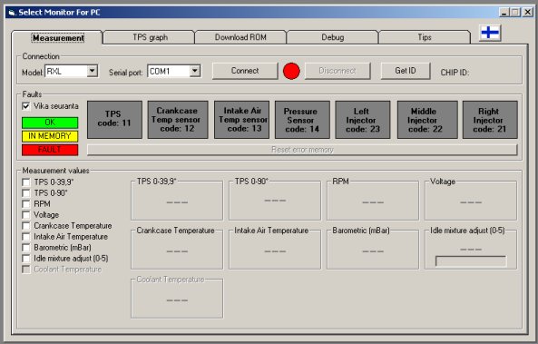Click Pressure Sensor code 14 box
Viewport: 538px width, 344px height.
pyautogui.click(x=302, y=120)
